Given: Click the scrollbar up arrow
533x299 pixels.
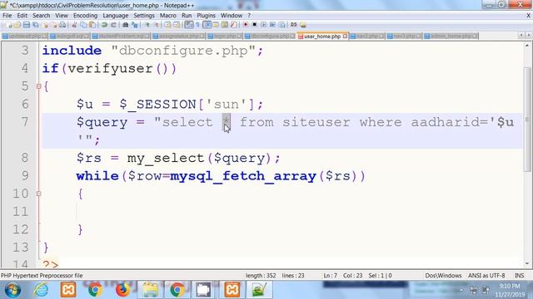Looking at the screenshot, I should click(527, 45).
